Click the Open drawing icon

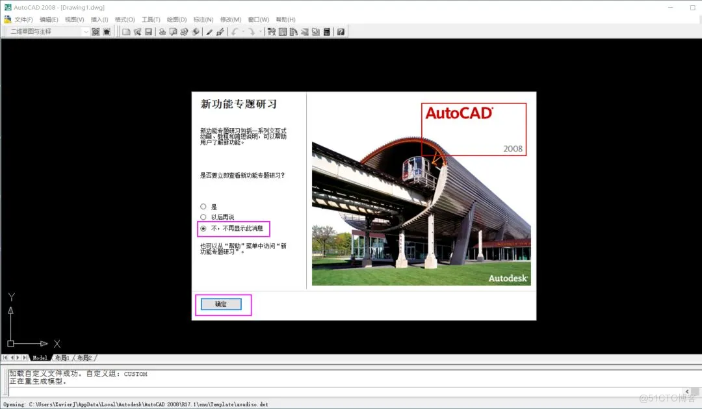click(137, 32)
